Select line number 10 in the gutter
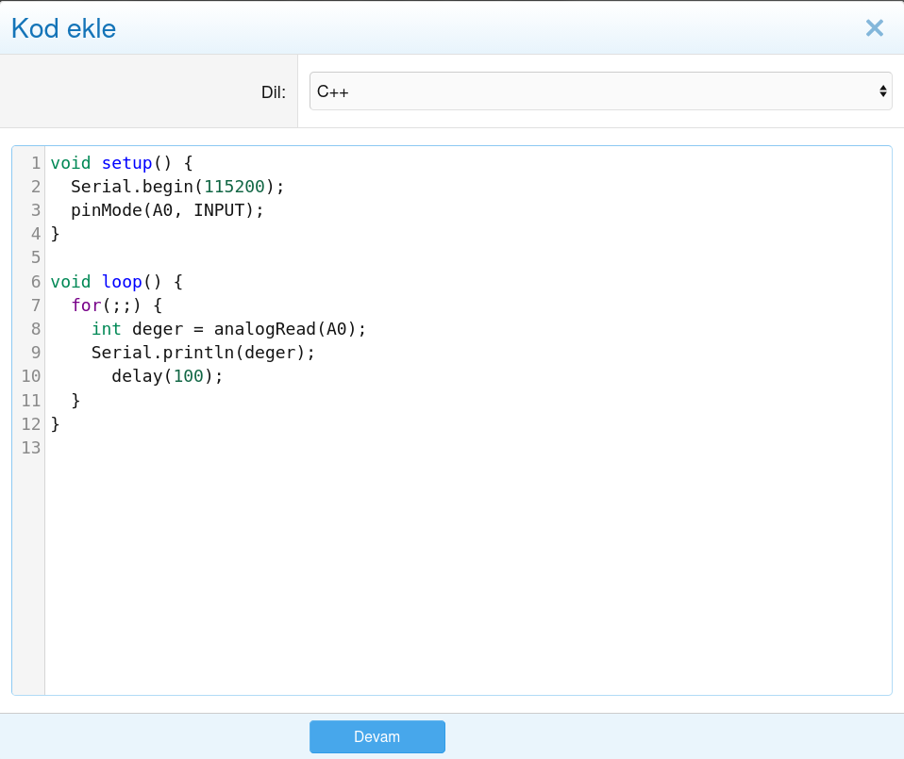The height and width of the screenshot is (759, 904). 31,376
